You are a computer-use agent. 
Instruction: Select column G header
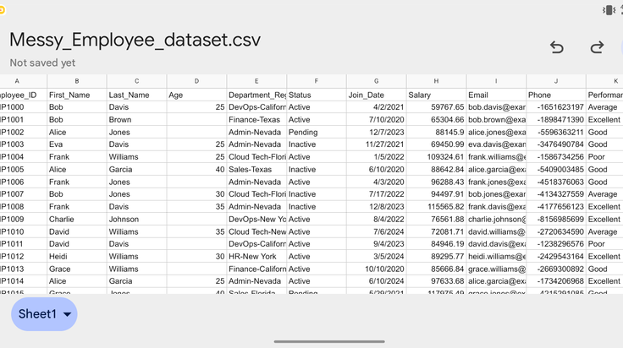(377, 81)
